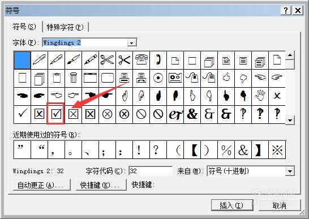Pick the small x symbol at end of third row

point(277,96)
